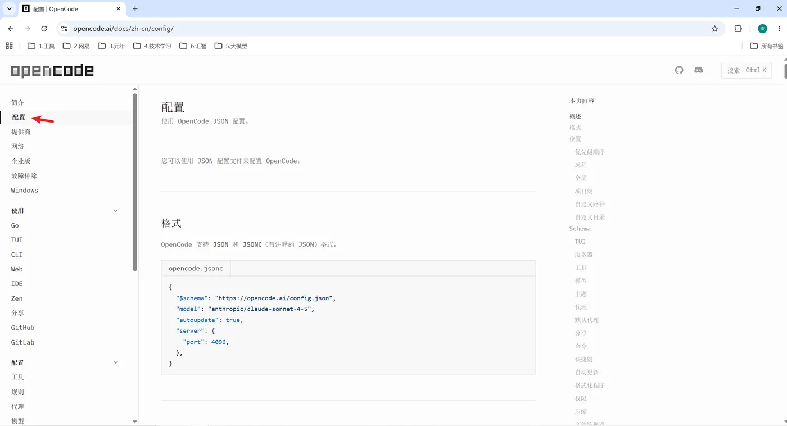Jump to 默认代理 in page contents
787x426 pixels.
(x=587, y=320)
